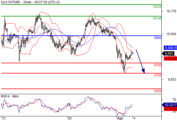Click the blue 9,898.69 moving average tag

click(x=170, y=48)
